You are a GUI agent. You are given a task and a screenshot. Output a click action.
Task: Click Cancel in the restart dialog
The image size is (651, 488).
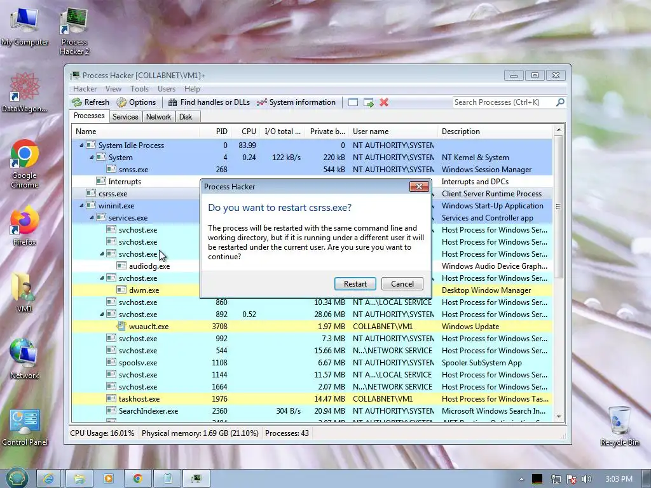pyautogui.click(x=402, y=284)
